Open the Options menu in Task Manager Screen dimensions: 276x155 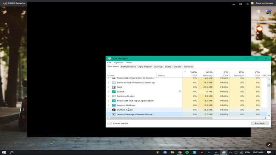119,62
